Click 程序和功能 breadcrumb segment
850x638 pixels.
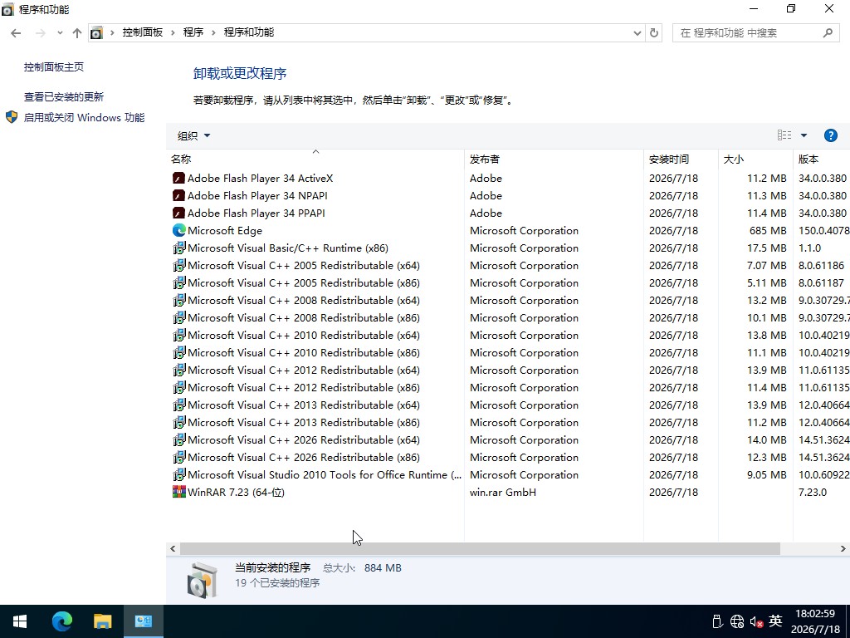coord(249,32)
